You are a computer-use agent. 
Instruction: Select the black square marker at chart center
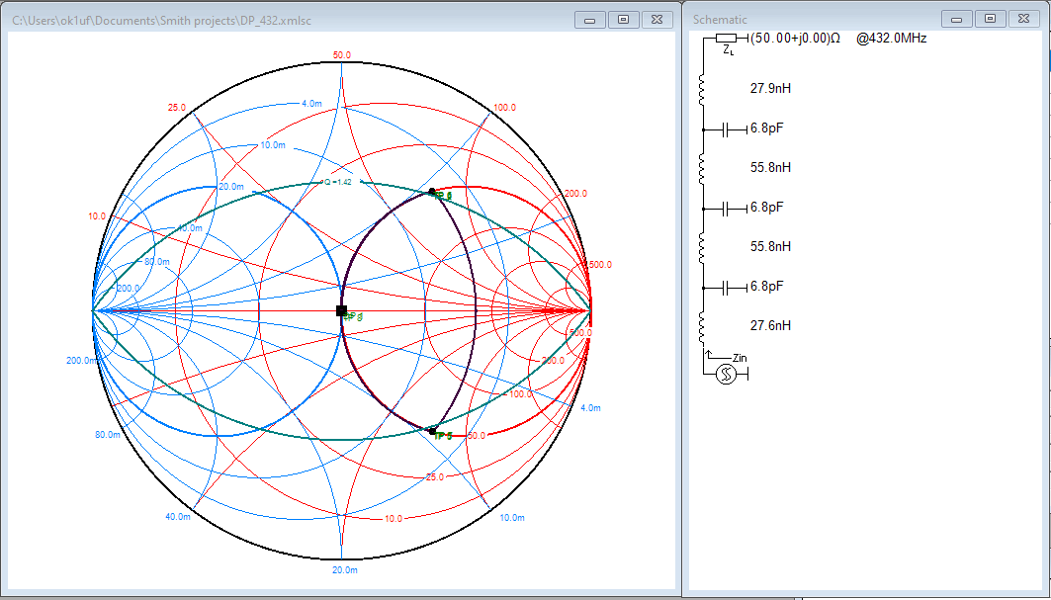click(341, 310)
